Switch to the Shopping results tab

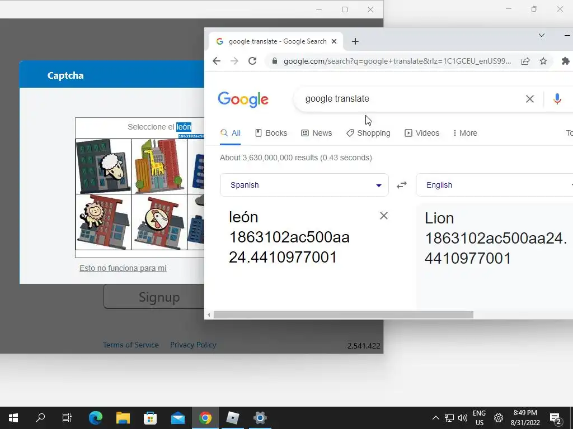368,133
